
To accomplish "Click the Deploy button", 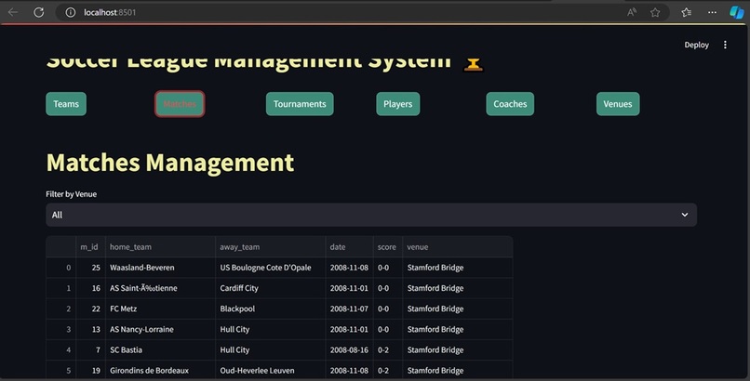I will click(x=696, y=45).
